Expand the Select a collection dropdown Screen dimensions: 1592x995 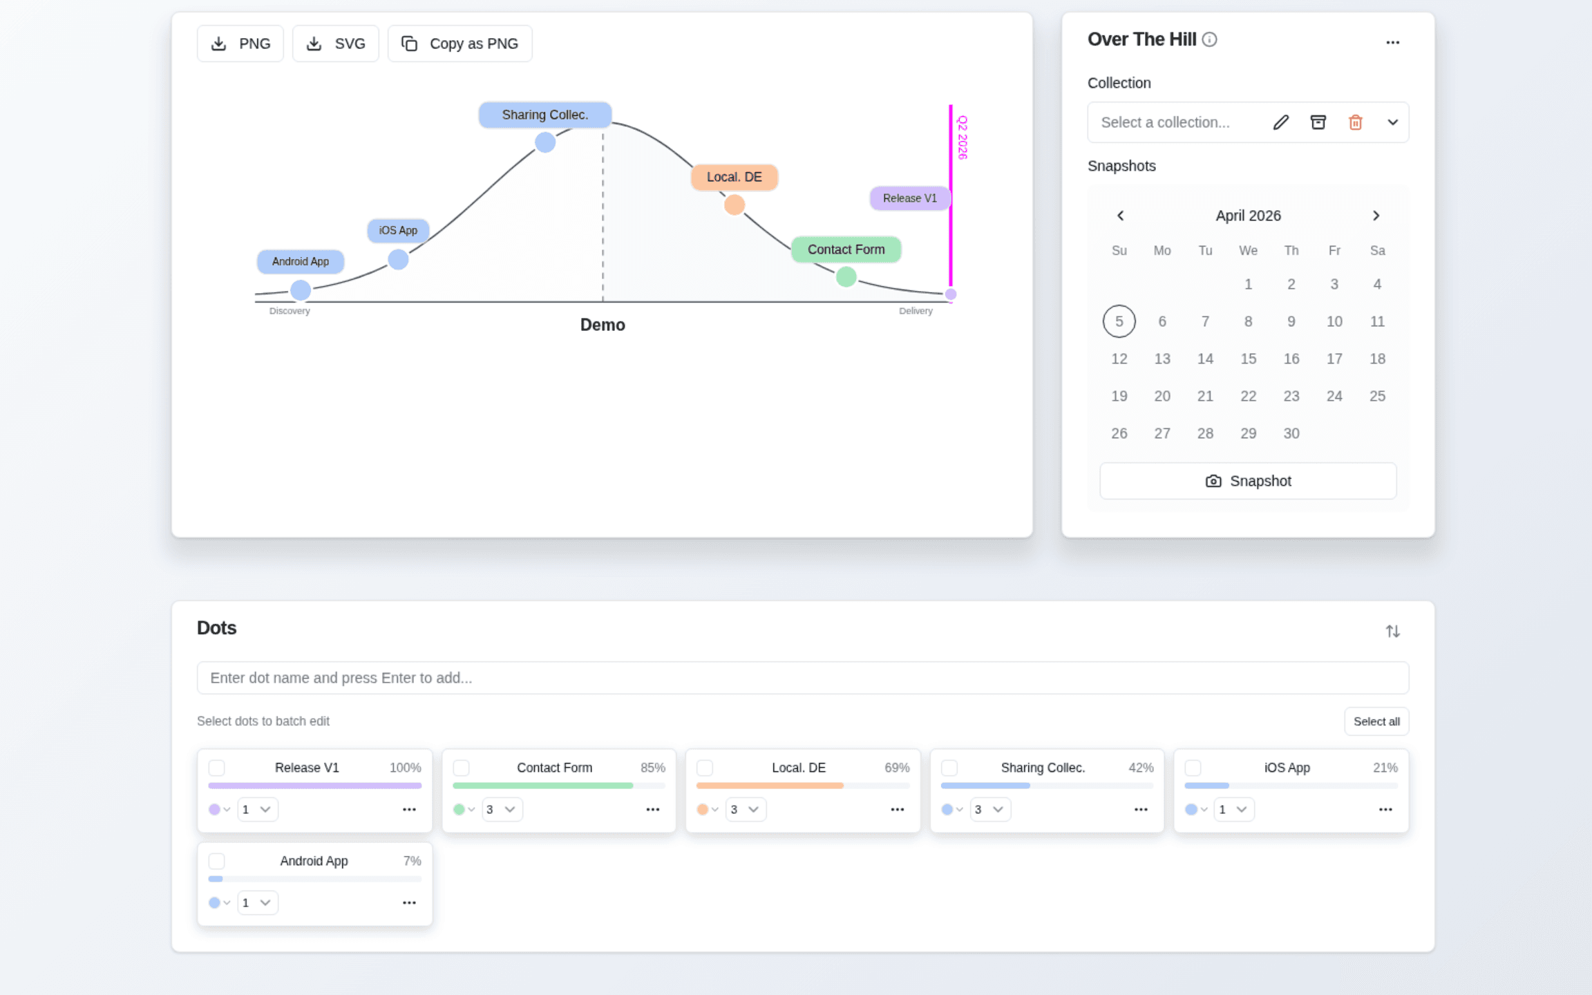pos(1392,122)
